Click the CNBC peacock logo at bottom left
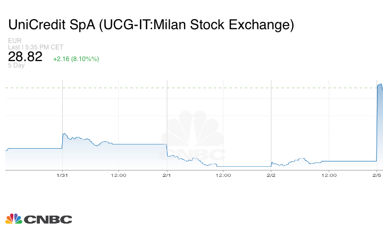 click(14, 219)
